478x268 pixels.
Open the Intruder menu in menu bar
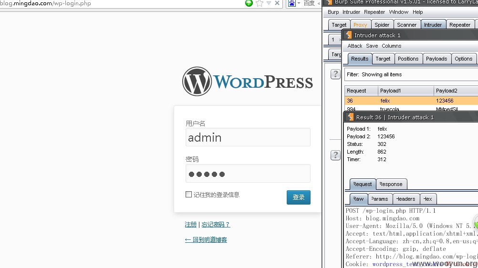(x=351, y=12)
